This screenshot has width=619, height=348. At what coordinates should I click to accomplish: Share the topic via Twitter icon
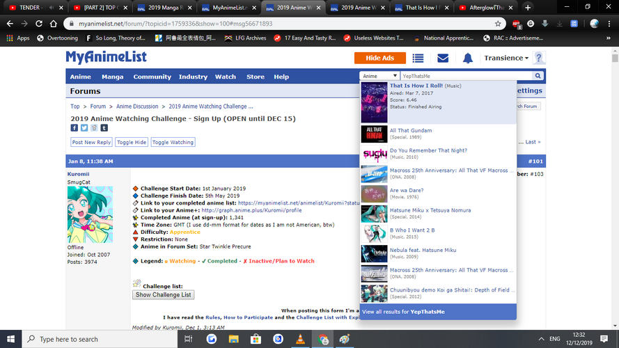[x=84, y=128]
